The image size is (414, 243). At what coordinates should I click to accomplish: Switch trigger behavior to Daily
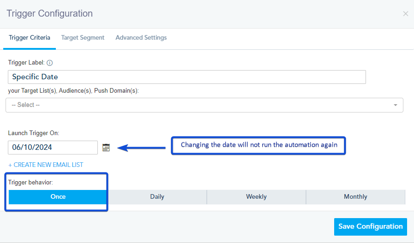pyautogui.click(x=157, y=197)
